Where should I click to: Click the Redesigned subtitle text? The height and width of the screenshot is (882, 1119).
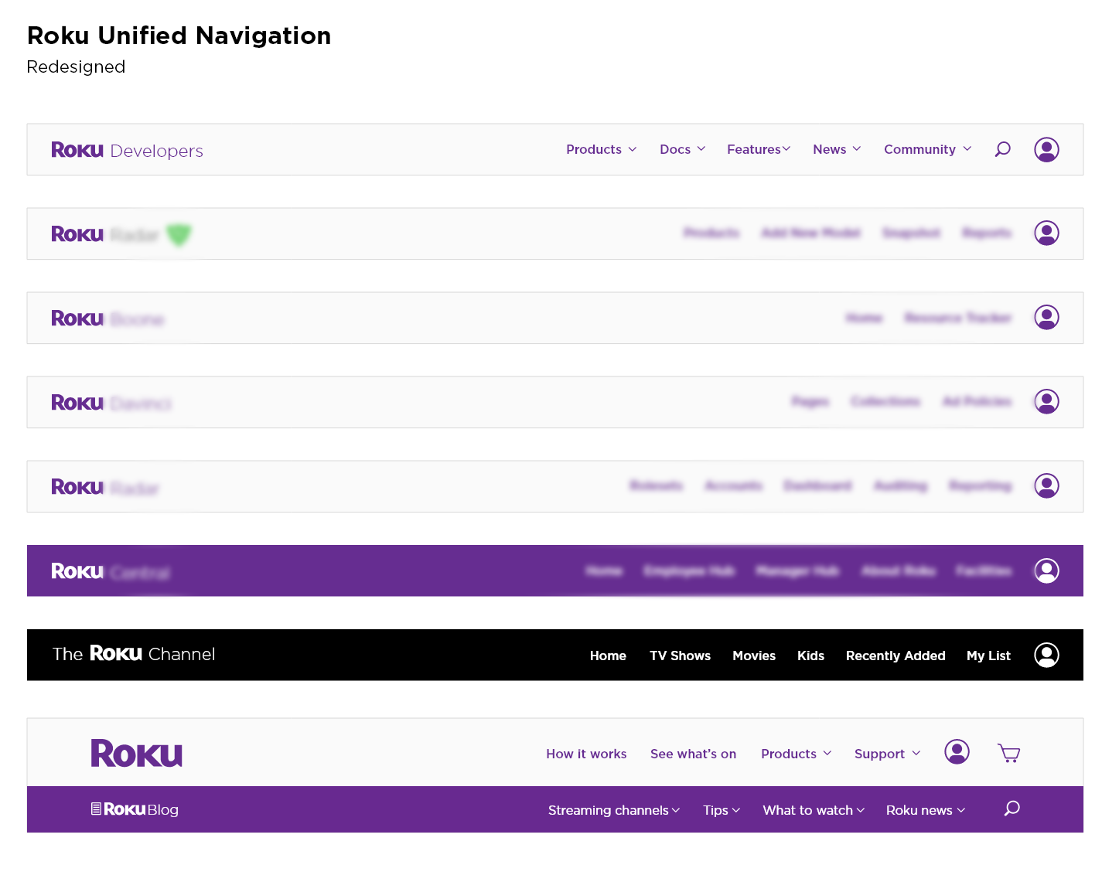76,66
